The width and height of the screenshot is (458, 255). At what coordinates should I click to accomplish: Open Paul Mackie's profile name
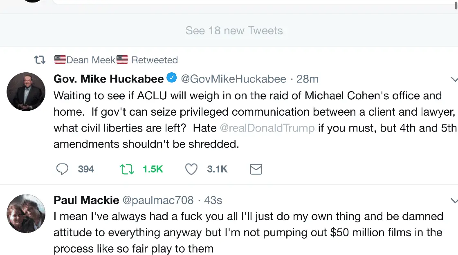click(86, 200)
